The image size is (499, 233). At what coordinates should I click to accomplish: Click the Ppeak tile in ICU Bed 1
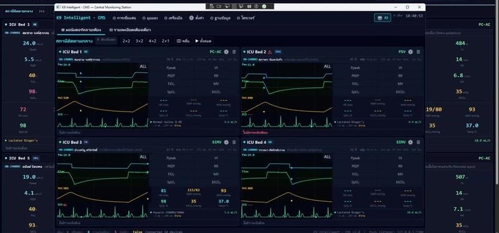tap(171, 68)
